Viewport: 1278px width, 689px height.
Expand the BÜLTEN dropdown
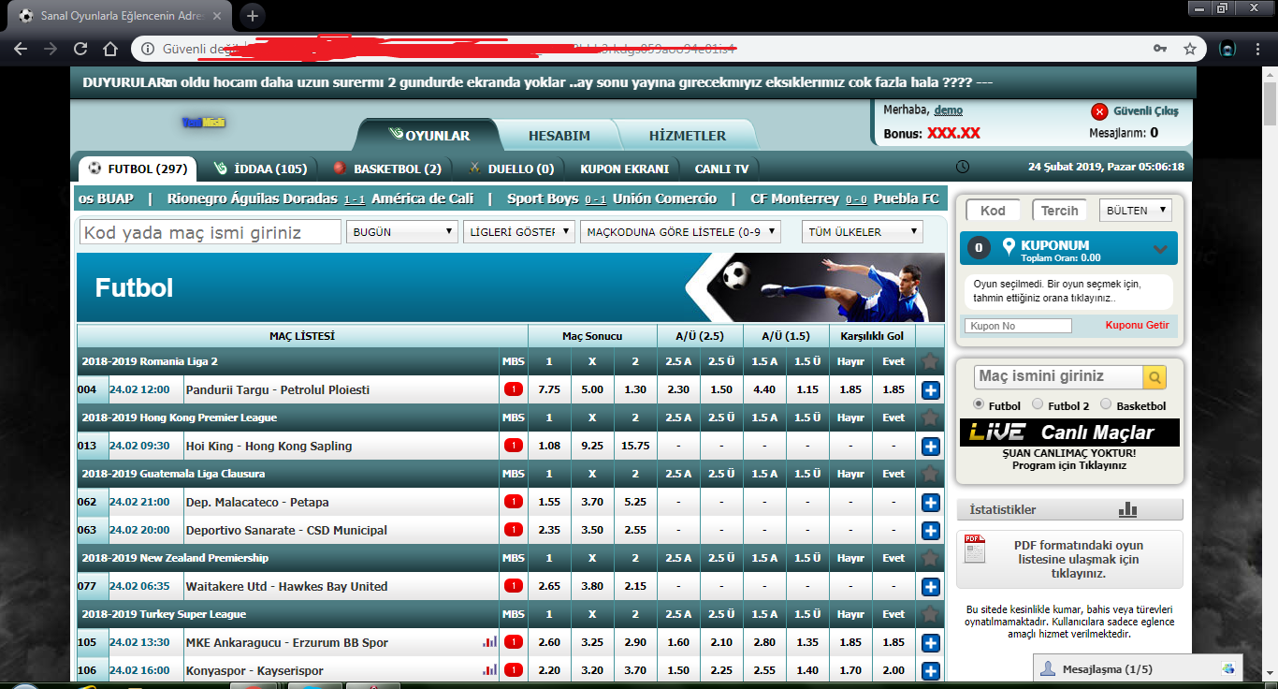tap(1135, 211)
